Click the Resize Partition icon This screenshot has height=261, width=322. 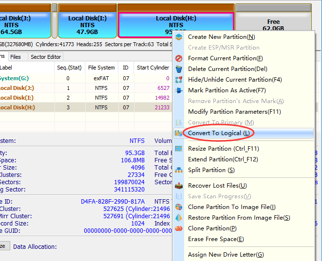click(x=179, y=149)
